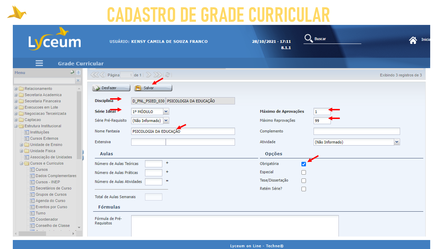This screenshot has height=249, width=443.
Task: Click the Número de Aulas Atividades field
Action: pos(154,182)
